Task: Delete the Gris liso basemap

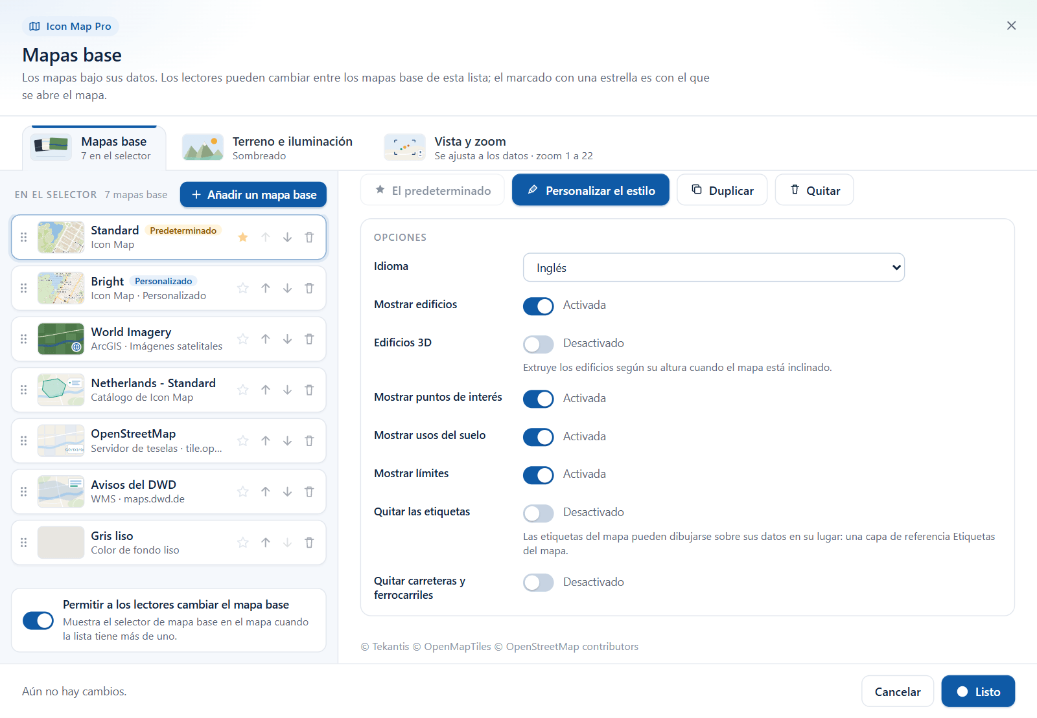Action: 309,543
